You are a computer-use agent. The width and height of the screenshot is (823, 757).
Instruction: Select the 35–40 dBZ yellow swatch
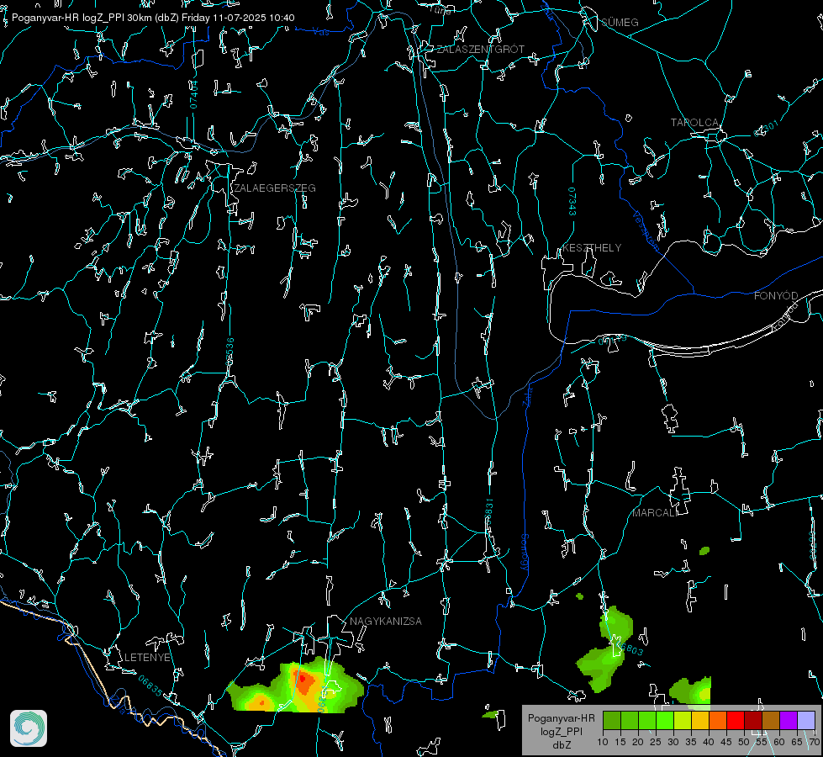tap(700, 720)
